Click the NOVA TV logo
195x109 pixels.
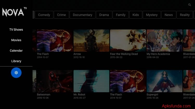[14, 12]
